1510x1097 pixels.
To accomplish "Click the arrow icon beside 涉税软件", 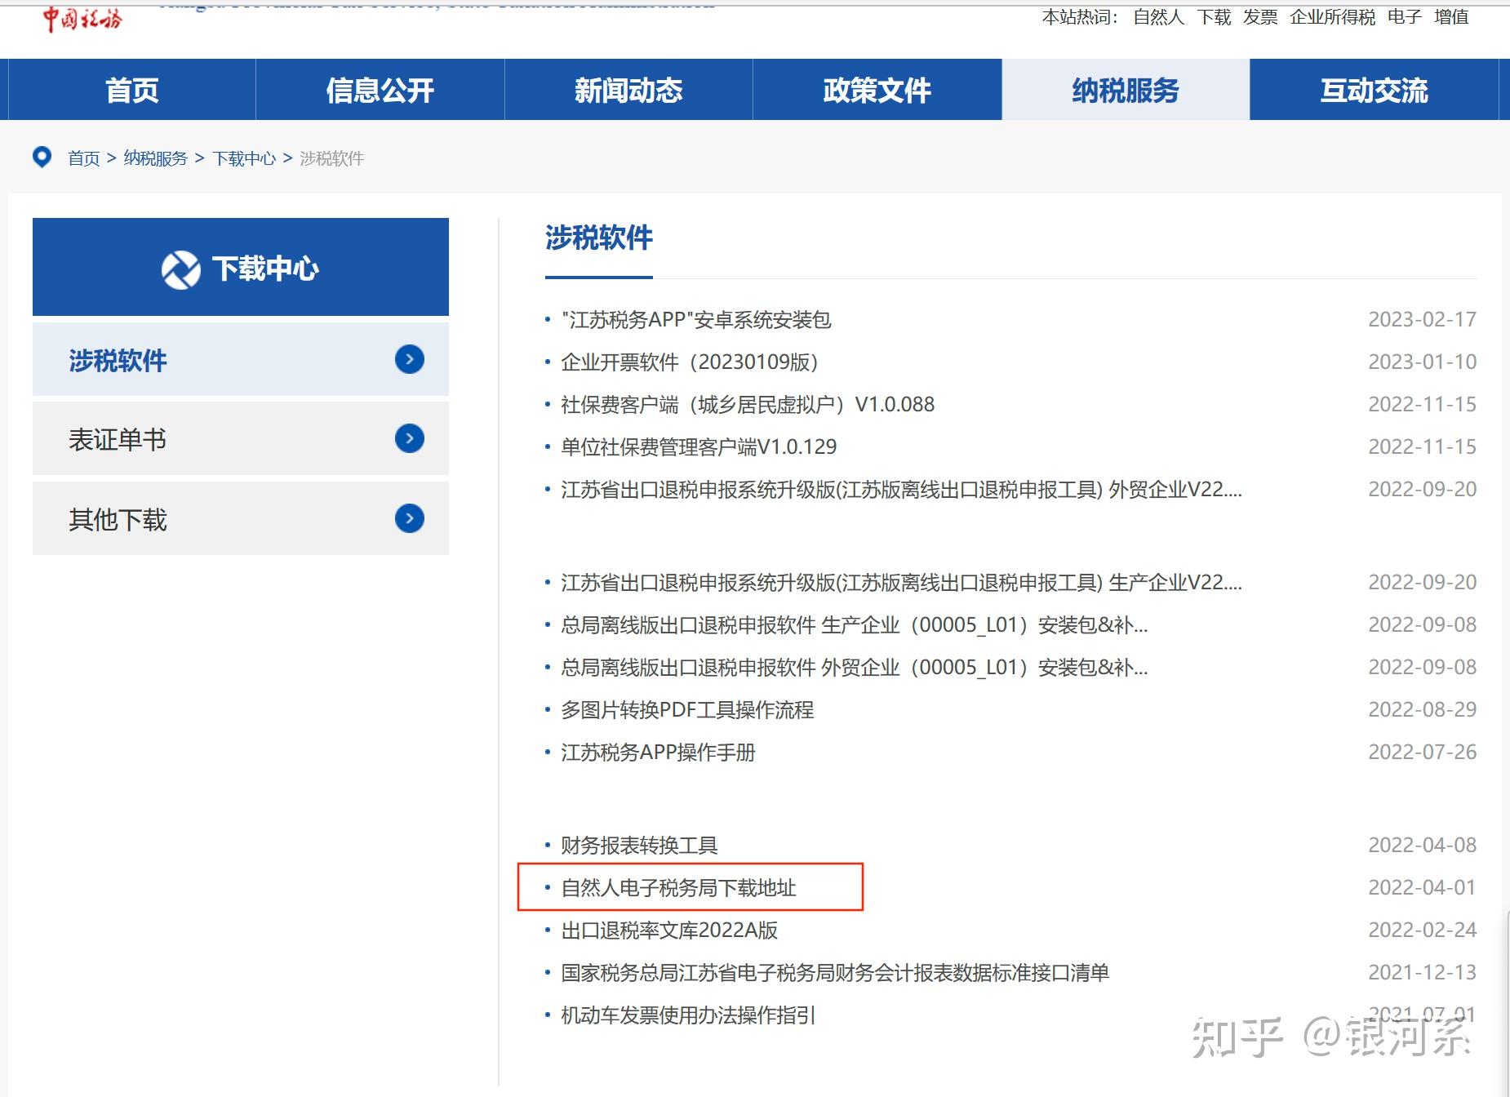I will (410, 359).
